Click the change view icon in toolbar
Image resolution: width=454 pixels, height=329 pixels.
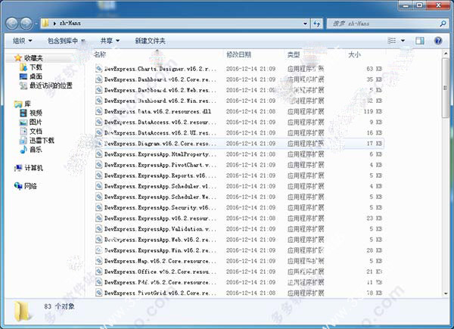[x=392, y=40]
